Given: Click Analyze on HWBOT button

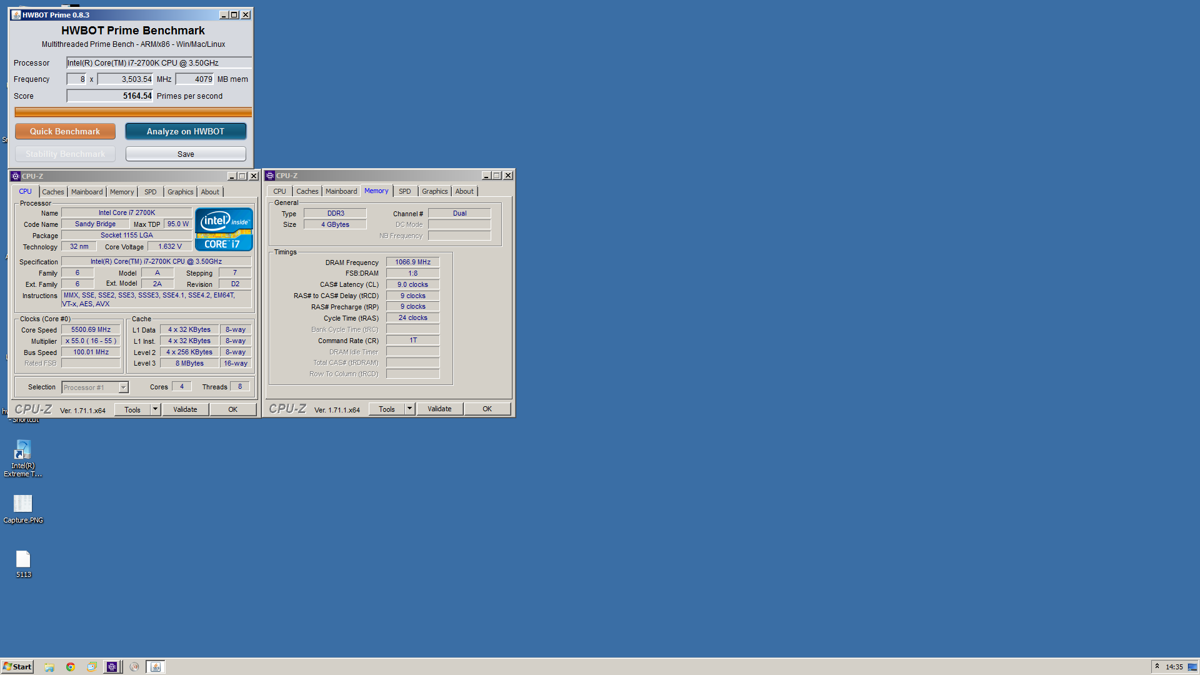Looking at the screenshot, I should coord(186,131).
